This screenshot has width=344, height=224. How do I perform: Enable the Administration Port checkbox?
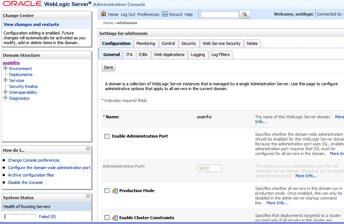(107, 136)
